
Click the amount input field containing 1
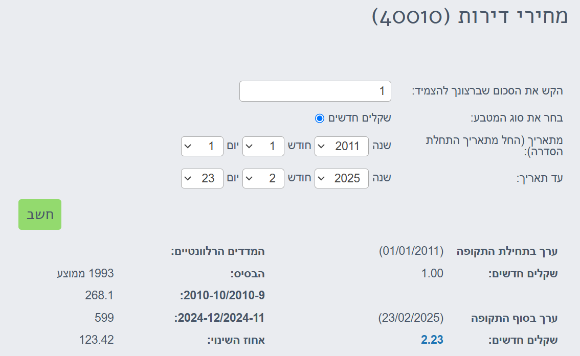[x=315, y=91]
